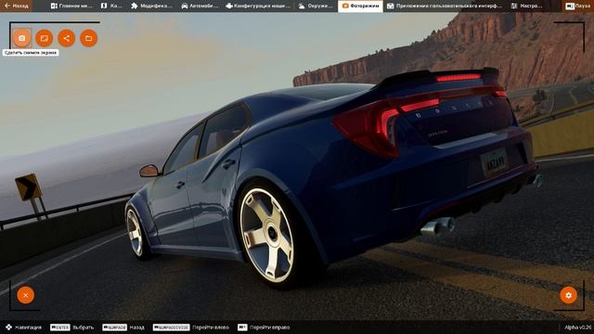
Task: Click the Alpha v0.26 version label
Action: (x=578, y=328)
